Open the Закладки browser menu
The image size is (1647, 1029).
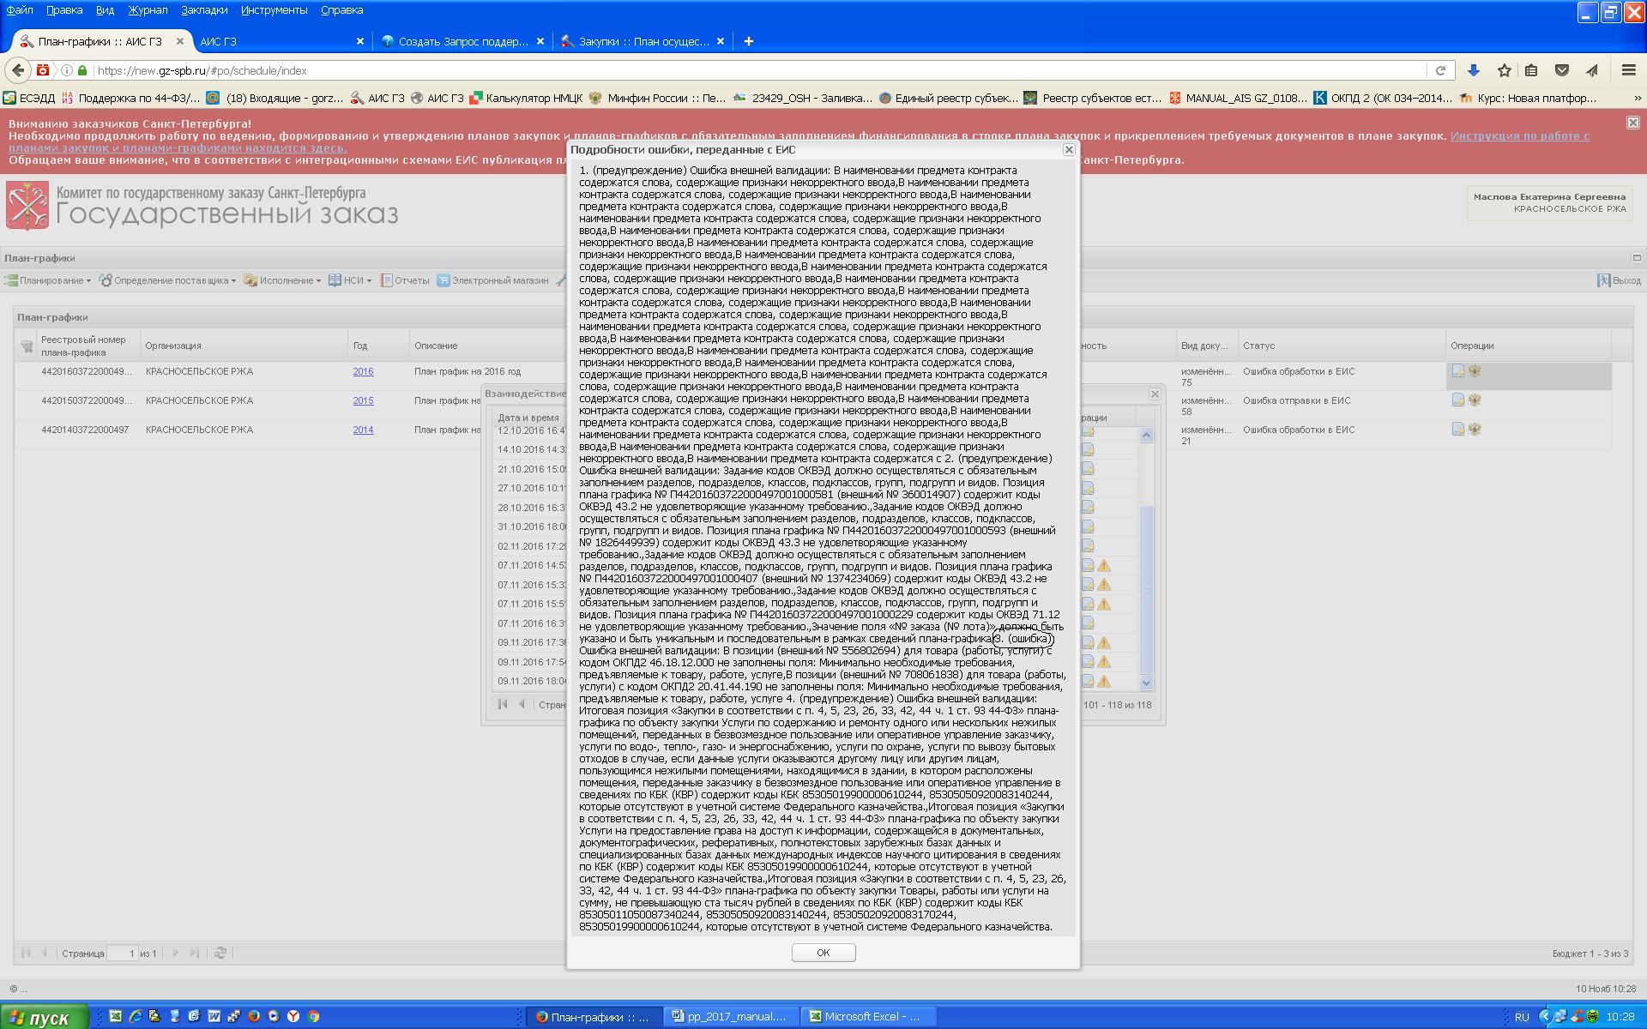[x=204, y=10]
